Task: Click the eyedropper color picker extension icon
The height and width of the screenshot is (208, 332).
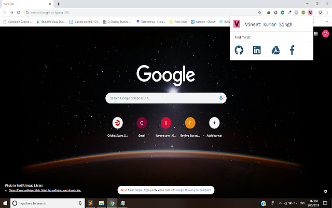Action: tap(289, 12)
